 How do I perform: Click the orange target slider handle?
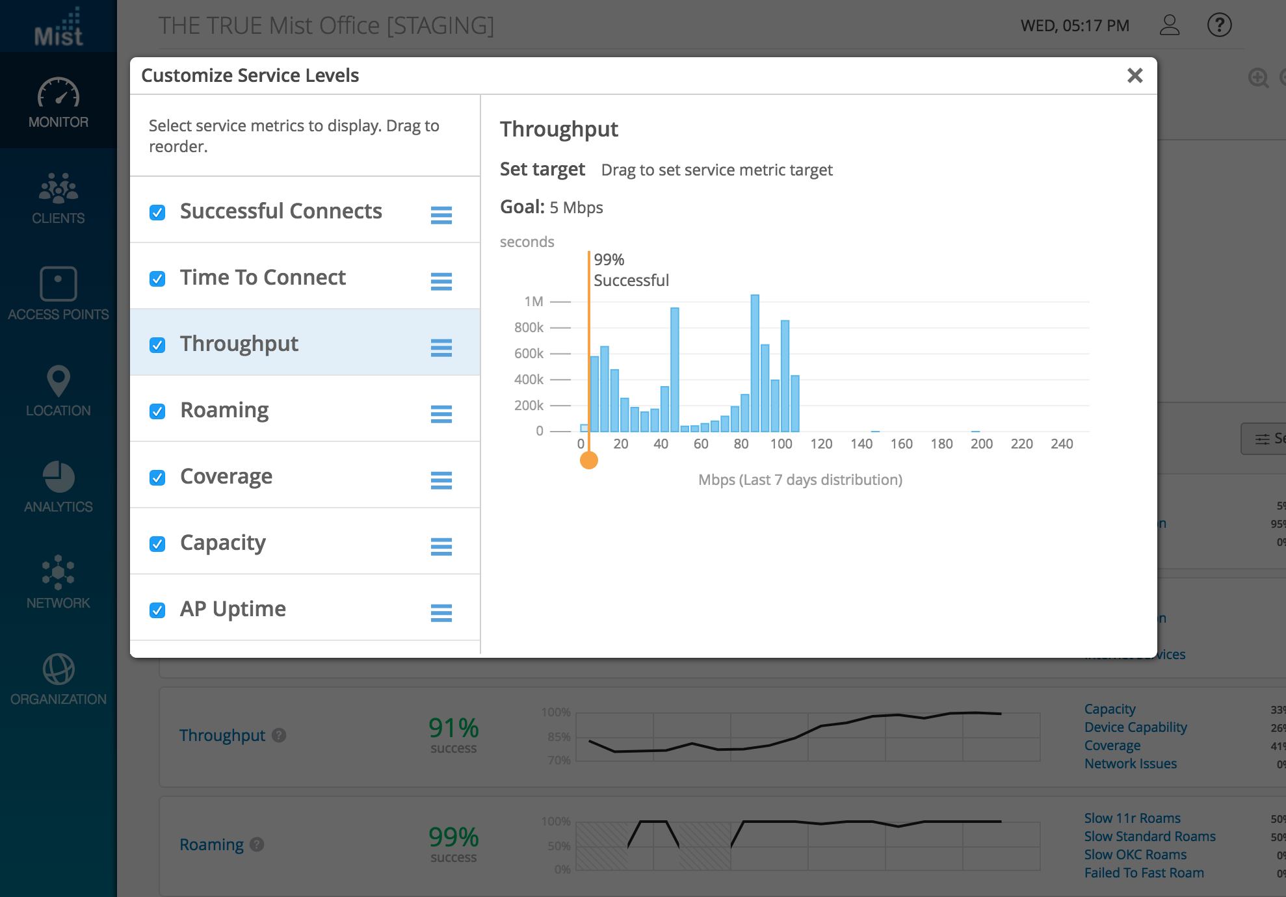tap(589, 460)
